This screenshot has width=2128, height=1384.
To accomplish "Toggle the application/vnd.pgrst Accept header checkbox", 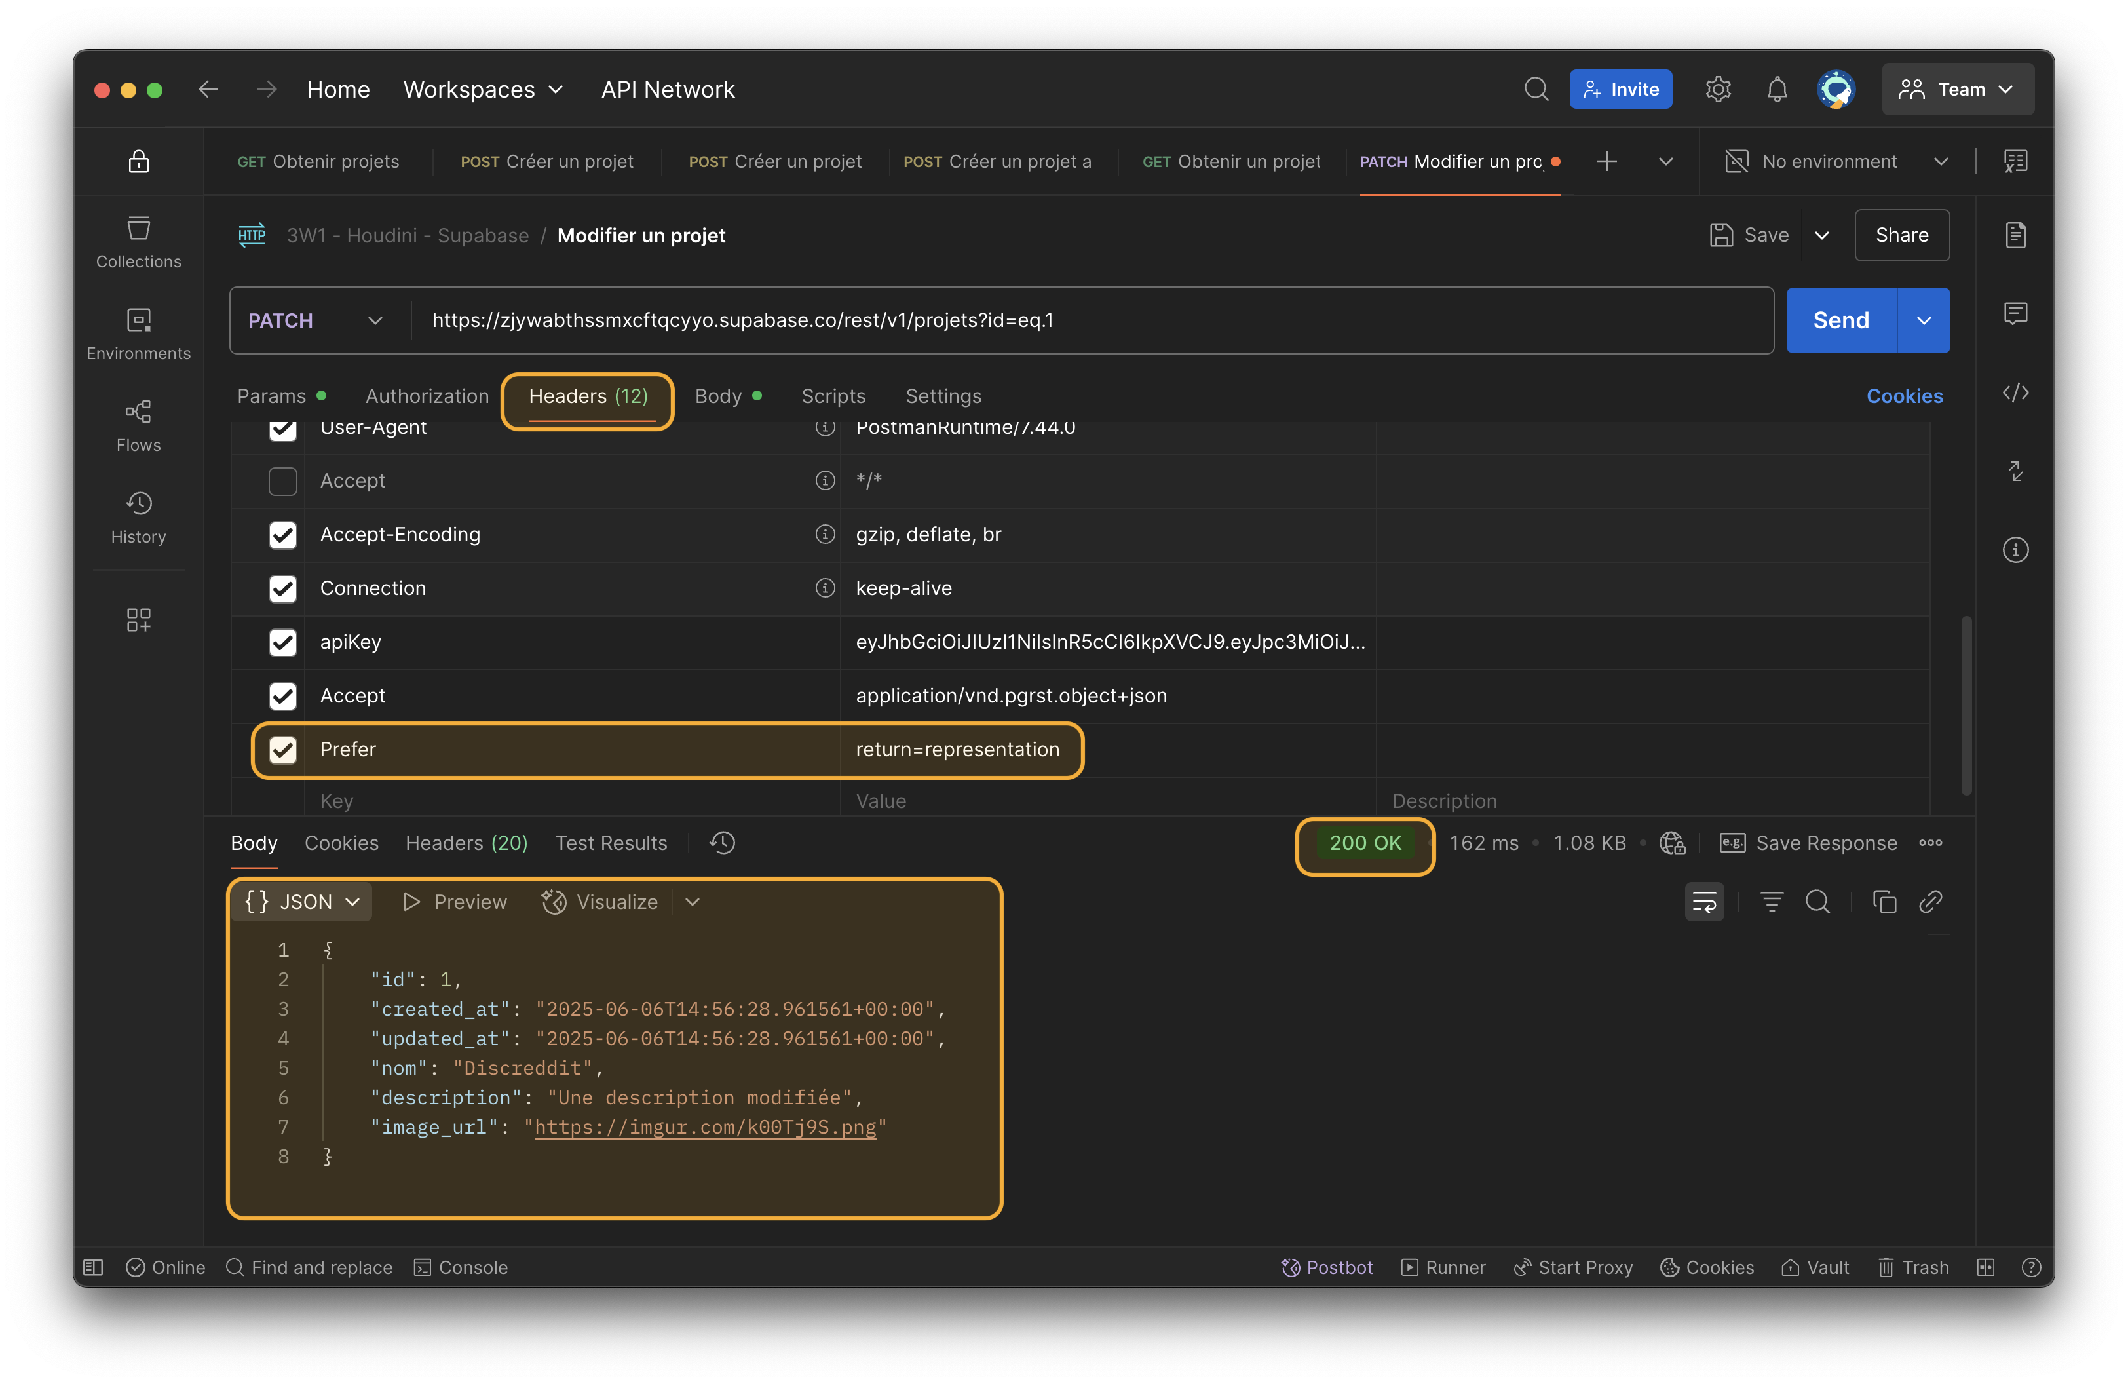I will pos(282,695).
